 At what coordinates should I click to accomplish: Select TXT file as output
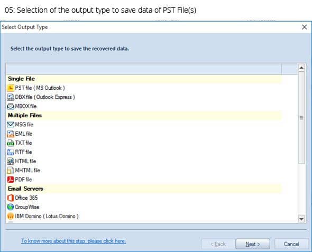coord(23,143)
